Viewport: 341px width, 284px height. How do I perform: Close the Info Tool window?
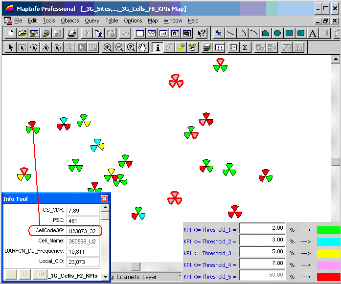pos(104,199)
